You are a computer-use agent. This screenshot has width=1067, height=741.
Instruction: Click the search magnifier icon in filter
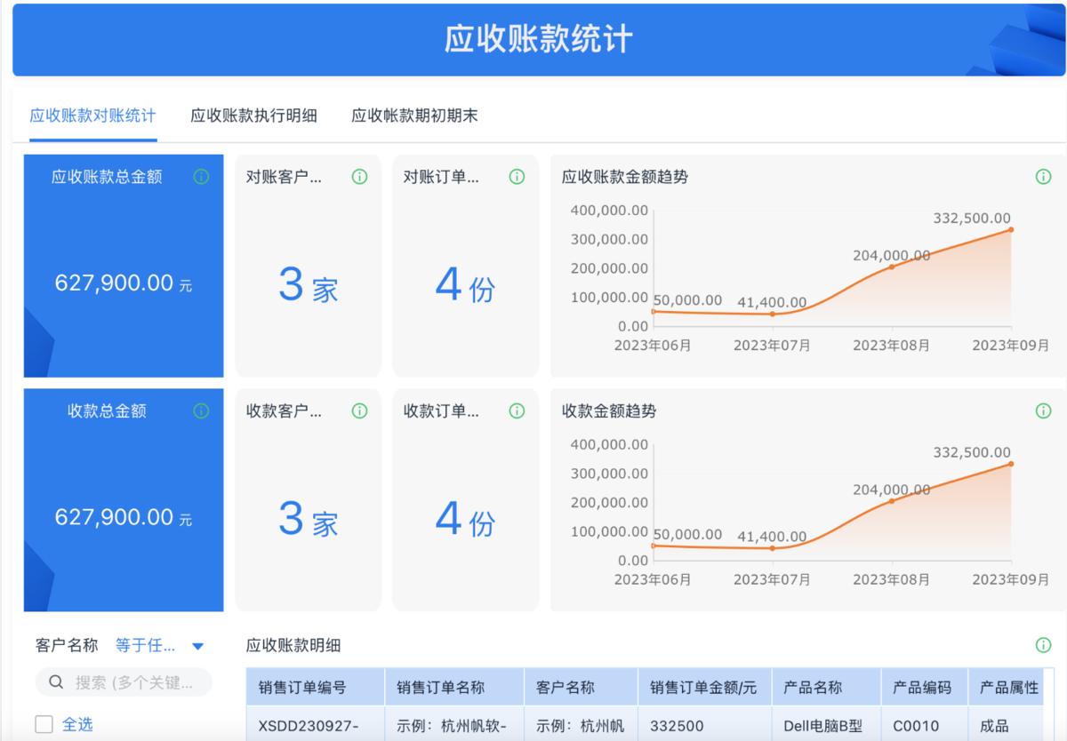pyautogui.click(x=56, y=682)
